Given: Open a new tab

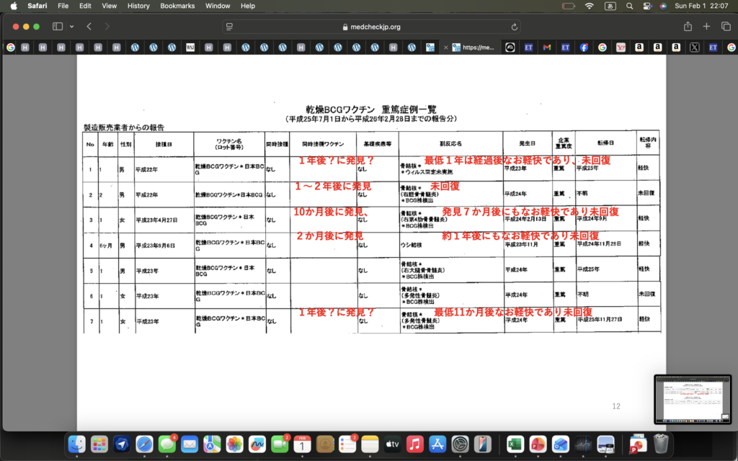Looking at the screenshot, I should coord(706,27).
